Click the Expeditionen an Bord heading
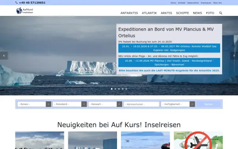This screenshot has width=238, height=149. (x=166, y=33)
